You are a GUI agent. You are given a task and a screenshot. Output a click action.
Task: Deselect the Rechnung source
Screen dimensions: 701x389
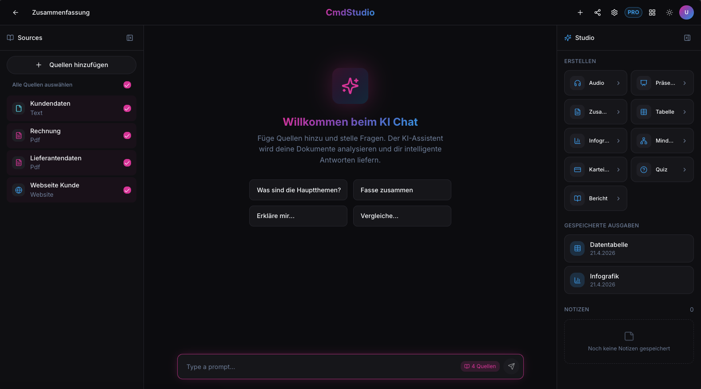[127, 135]
